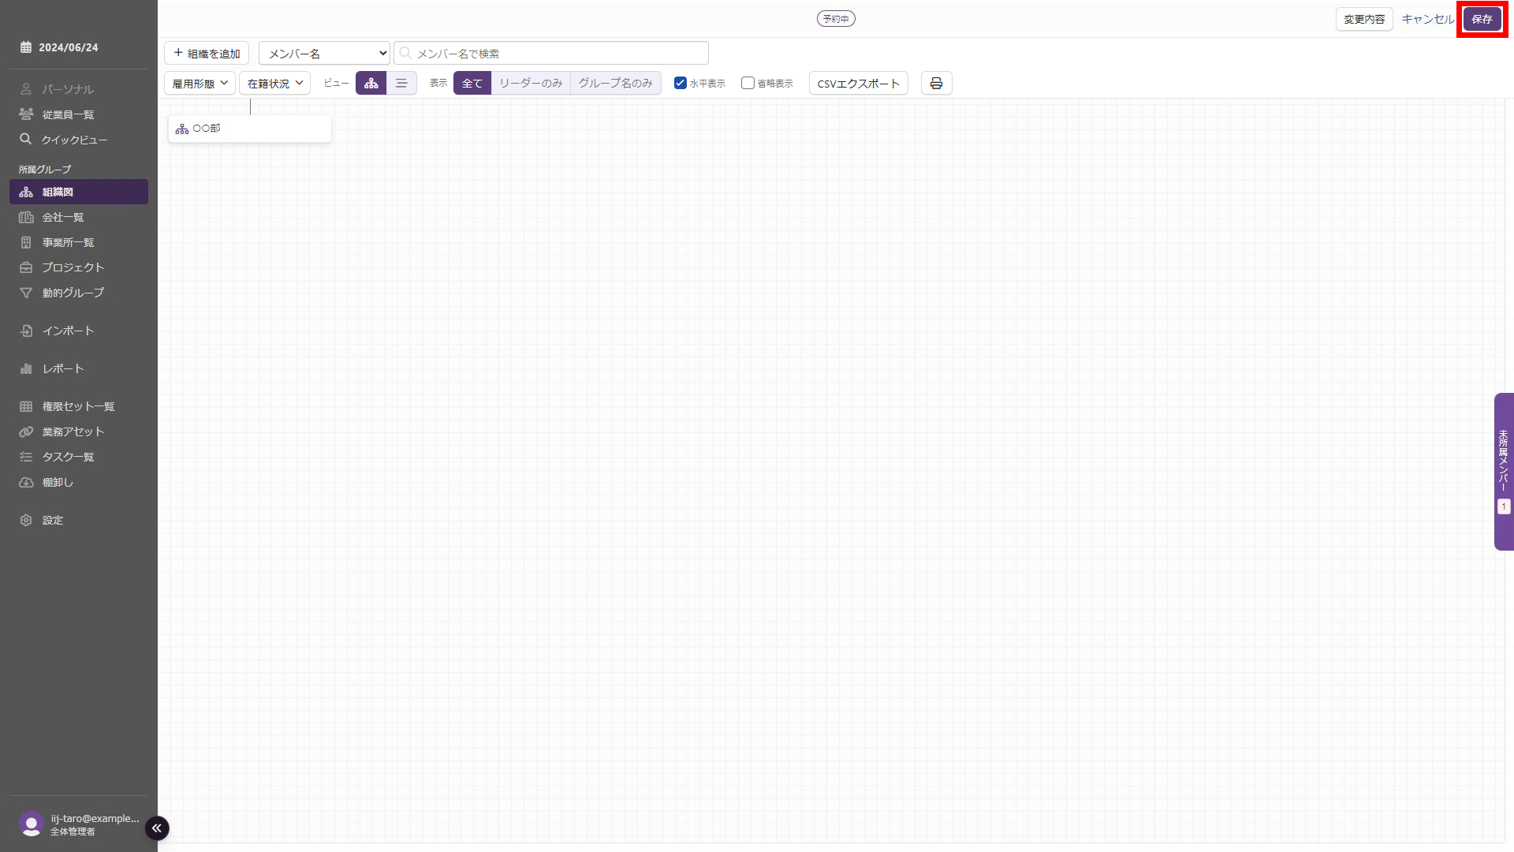
Task: Open 動的グループ in sidebar
Action: pos(79,293)
